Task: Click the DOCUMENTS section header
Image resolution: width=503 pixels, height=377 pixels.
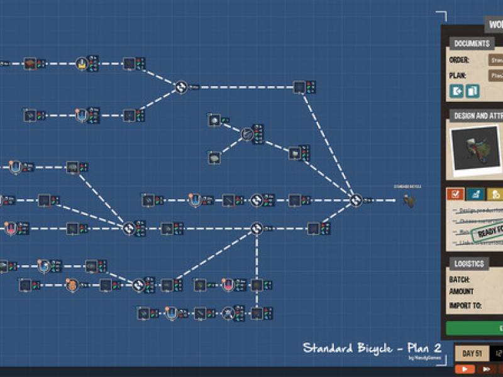Action: click(x=472, y=43)
